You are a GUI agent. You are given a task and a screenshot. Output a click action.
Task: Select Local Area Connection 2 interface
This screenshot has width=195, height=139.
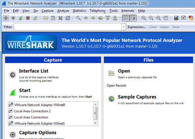pos(33,111)
